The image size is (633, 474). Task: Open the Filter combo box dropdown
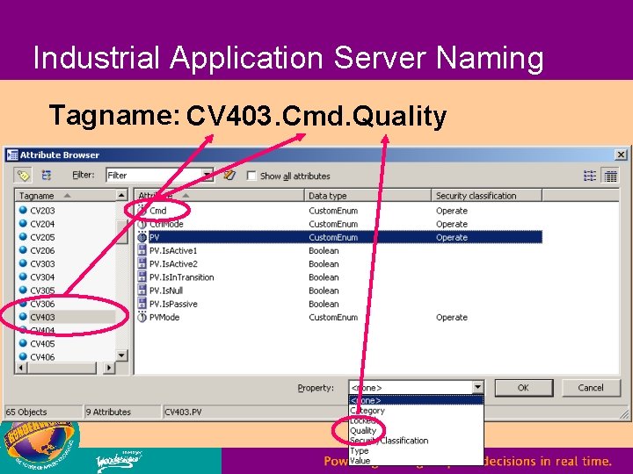(x=207, y=176)
